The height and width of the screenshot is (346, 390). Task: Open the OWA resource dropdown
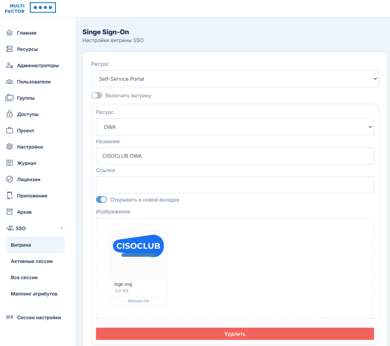point(235,127)
